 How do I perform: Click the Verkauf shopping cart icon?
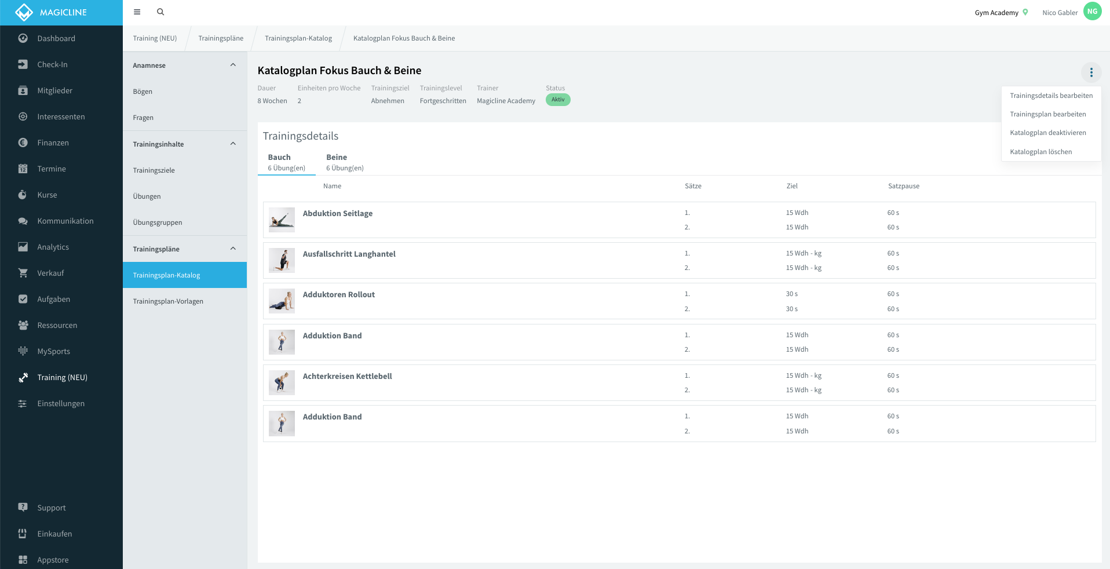click(23, 273)
